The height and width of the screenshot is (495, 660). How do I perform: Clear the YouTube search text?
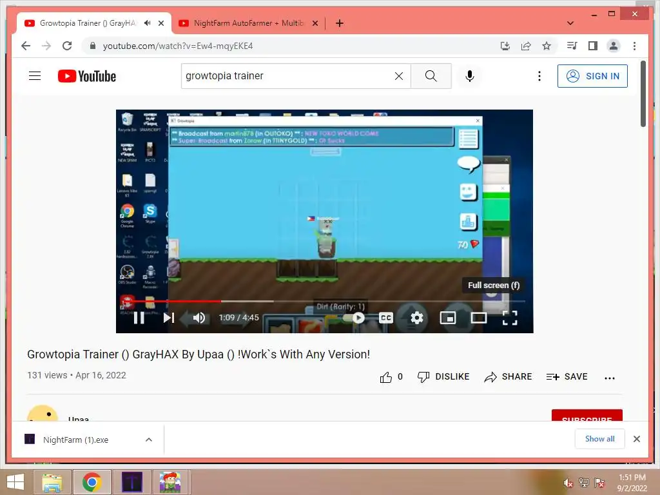coord(398,76)
